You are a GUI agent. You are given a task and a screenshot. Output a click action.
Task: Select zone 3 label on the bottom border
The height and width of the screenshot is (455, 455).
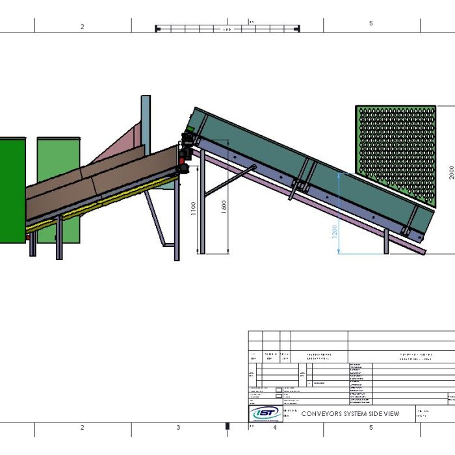(x=178, y=428)
